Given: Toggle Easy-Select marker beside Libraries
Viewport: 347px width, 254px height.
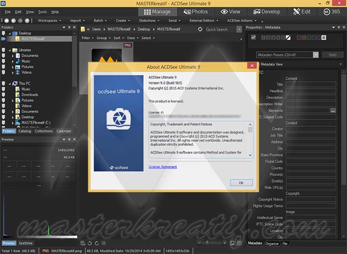Looking at the screenshot, I should [x=3, y=50].
